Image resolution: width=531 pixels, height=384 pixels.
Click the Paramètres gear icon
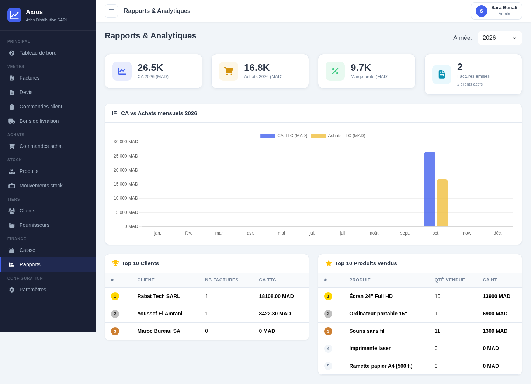coord(12,290)
